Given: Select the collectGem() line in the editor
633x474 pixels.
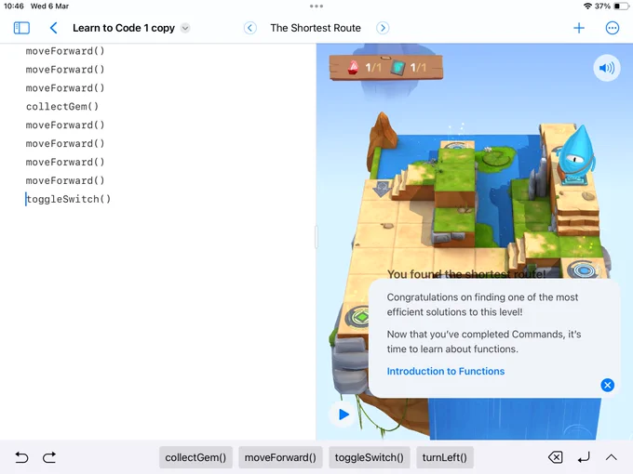Looking at the screenshot, I should tap(62, 106).
